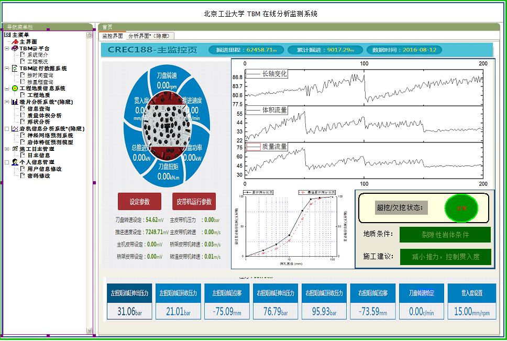Open 质量体积分析 in the navigation tree
The image size is (507, 341).
pos(44,115)
